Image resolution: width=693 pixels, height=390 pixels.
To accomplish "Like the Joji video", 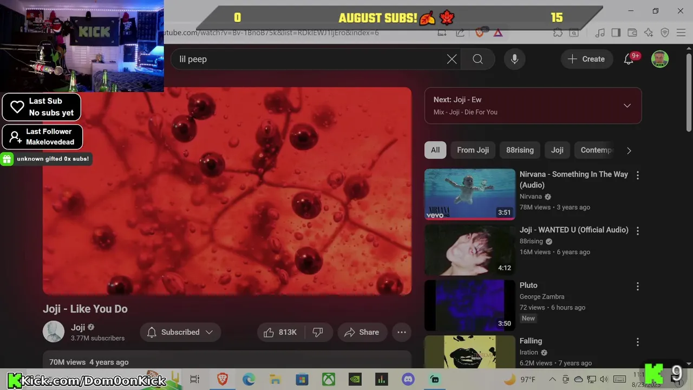I will click(280, 332).
